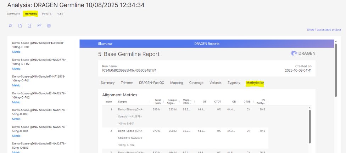This screenshot has width=346, height=153.
Task: Select the Trimmer report tab
Action: click(x=127, y=83)
